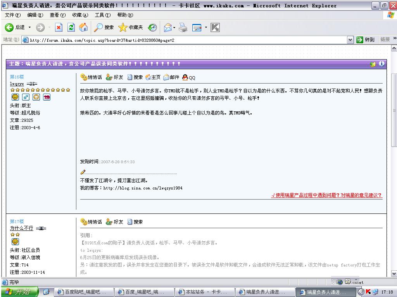Open the 收藏夹 favorites star button
This screenshot has height=297, width=397.
[x=131, y=27]
